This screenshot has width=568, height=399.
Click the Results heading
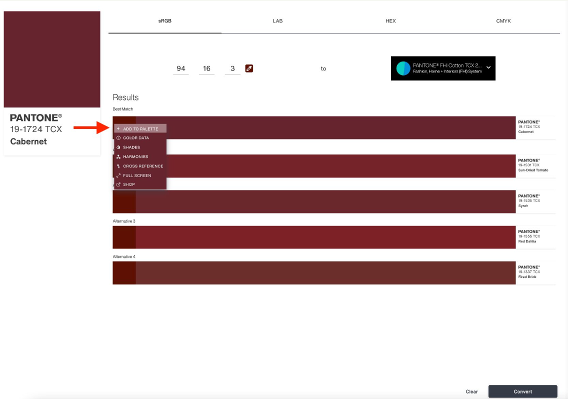click(125, 97)
